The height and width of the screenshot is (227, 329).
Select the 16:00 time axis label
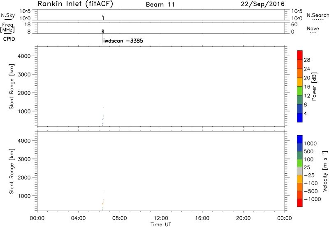point(202,218)
